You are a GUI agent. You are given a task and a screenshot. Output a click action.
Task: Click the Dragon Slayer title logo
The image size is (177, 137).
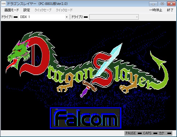[87, 64]
